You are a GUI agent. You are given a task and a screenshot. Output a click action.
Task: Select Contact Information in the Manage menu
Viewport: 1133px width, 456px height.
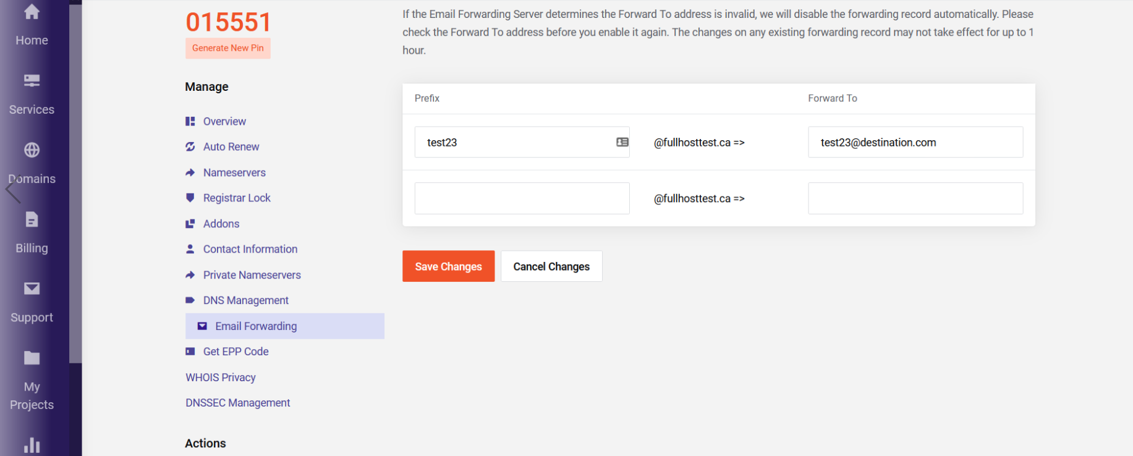pos(250,249)
